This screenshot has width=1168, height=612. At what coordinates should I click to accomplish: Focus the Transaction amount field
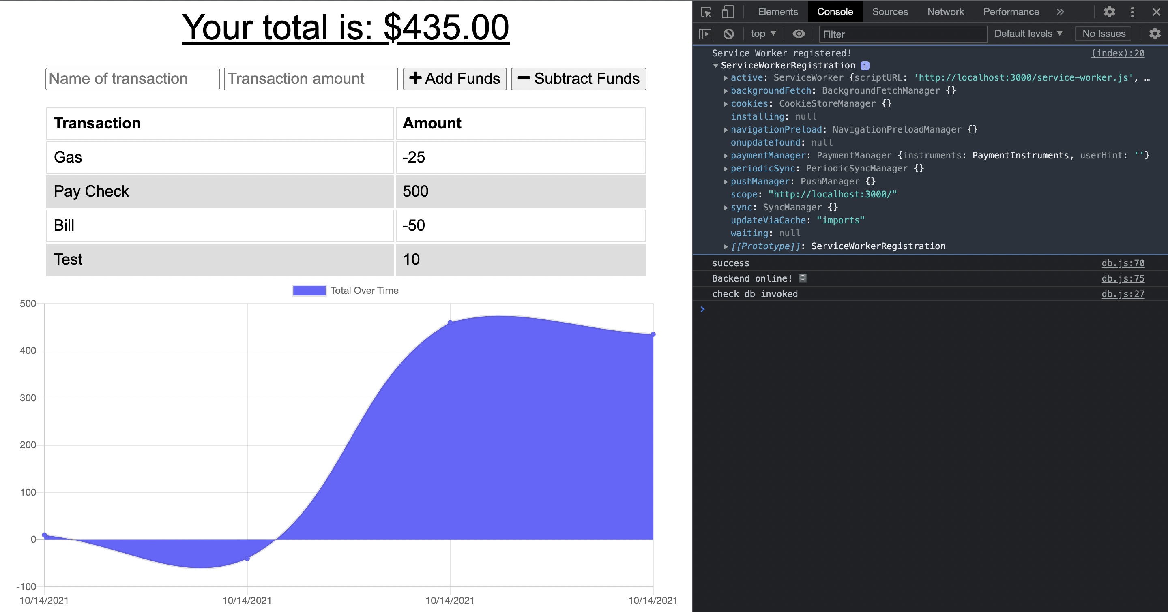click(311, 79)
